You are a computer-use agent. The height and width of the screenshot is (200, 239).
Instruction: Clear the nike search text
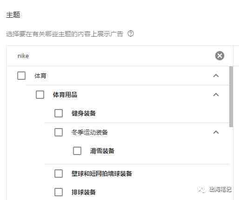pos(219,56)
